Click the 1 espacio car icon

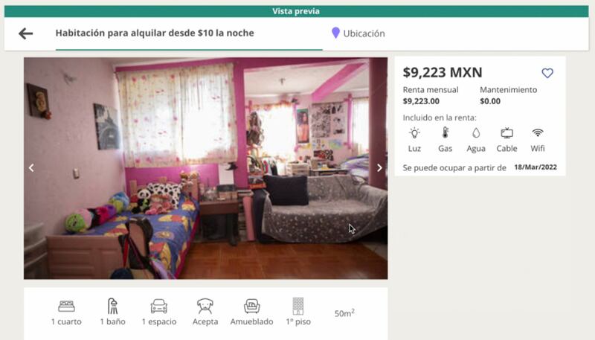(x=159, y=306)
